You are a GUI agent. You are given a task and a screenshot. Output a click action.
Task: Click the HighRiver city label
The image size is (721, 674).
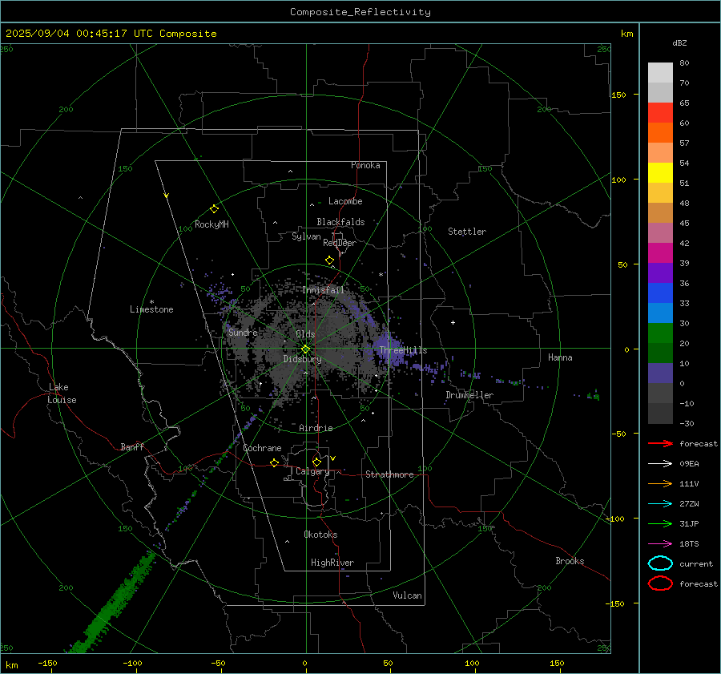pos(332,563)
